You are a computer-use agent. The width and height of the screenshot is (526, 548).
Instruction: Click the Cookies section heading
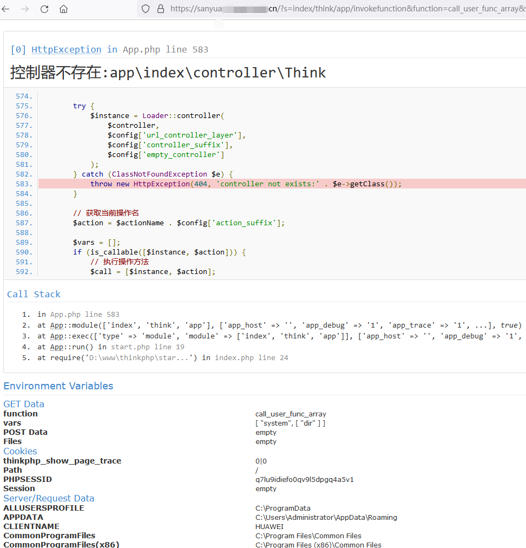click(x=20, y=451)
